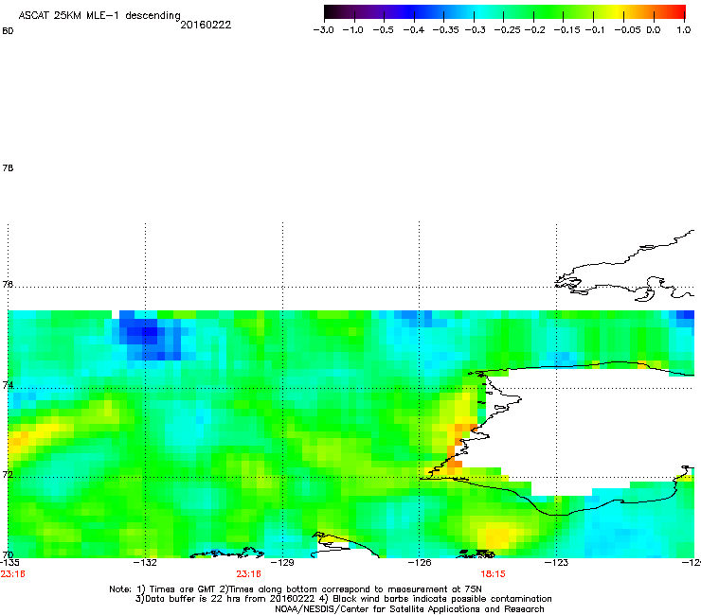Click the black end of the color scale bar
Viewport: 701px width, 615px height.
click(330, 12)
